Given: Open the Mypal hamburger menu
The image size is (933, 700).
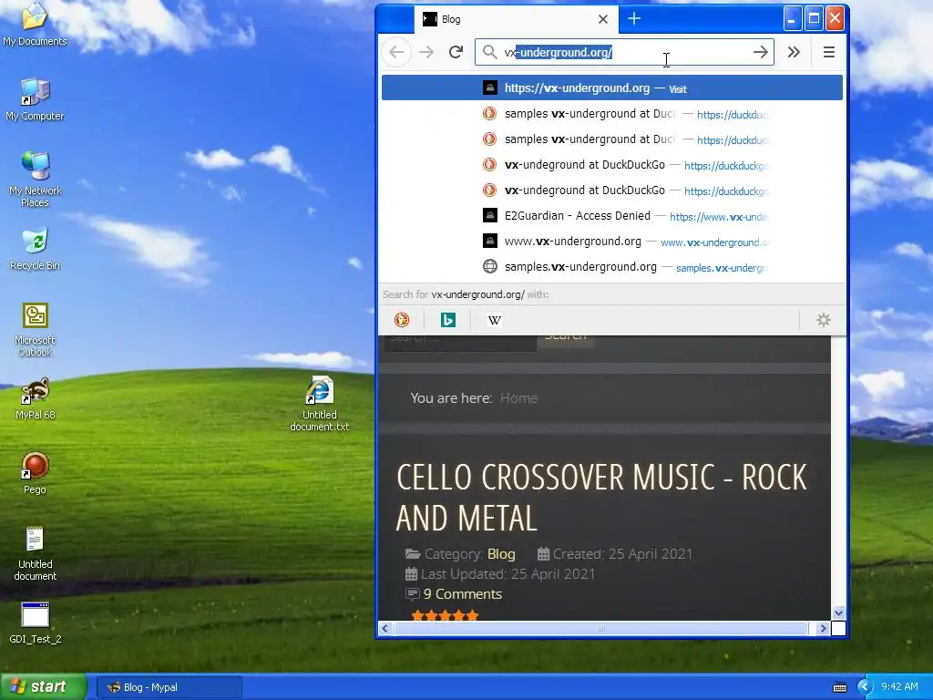Looking at the screenshot, I should [x=828, y=52].
